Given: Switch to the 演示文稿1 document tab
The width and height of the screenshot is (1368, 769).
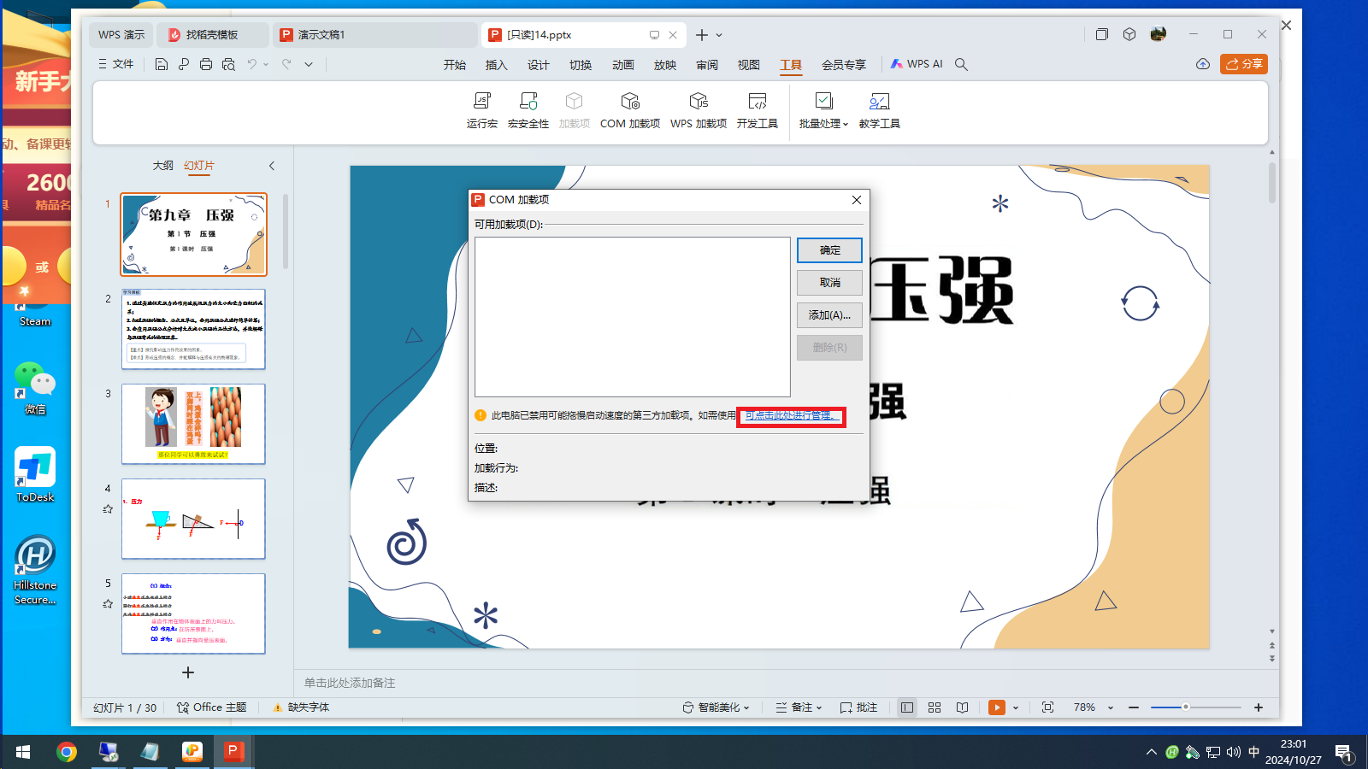Looking at the screenshot, I should click(x=374, y=35).
